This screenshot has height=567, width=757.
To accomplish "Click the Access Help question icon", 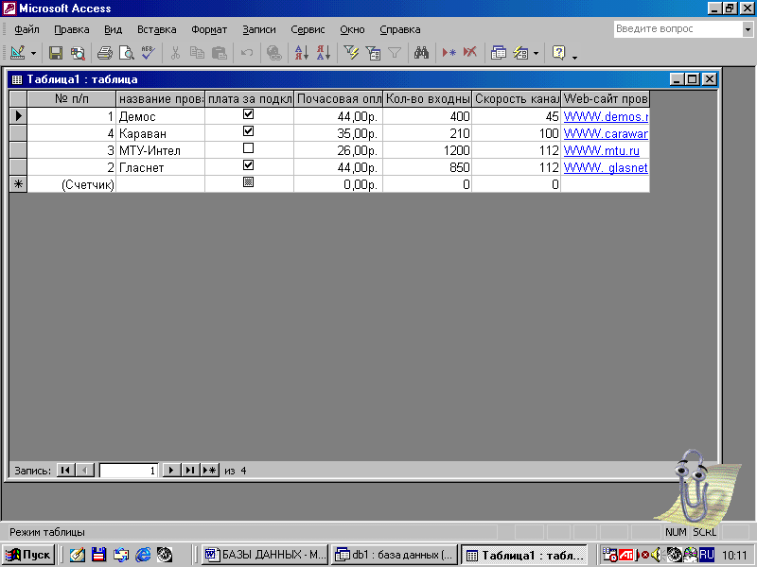I will tap(558, 53).
